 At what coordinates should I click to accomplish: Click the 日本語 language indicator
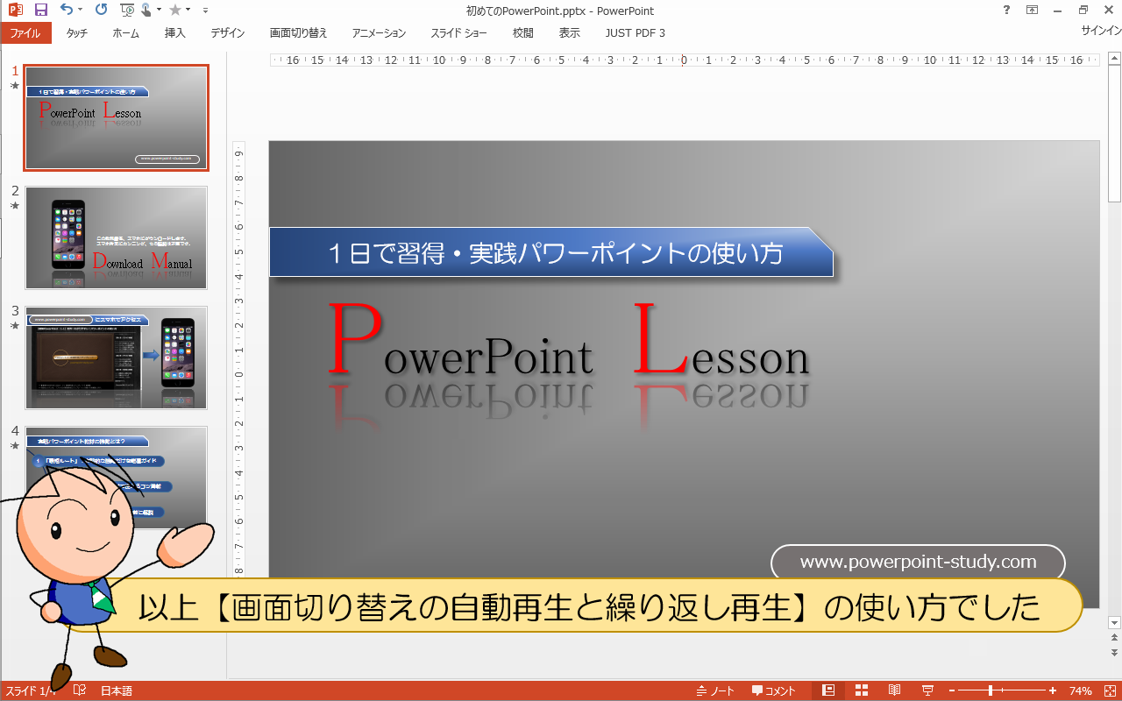coord(117,690)
